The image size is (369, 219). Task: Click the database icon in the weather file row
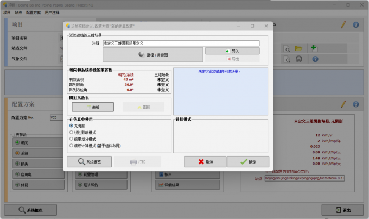298,59
